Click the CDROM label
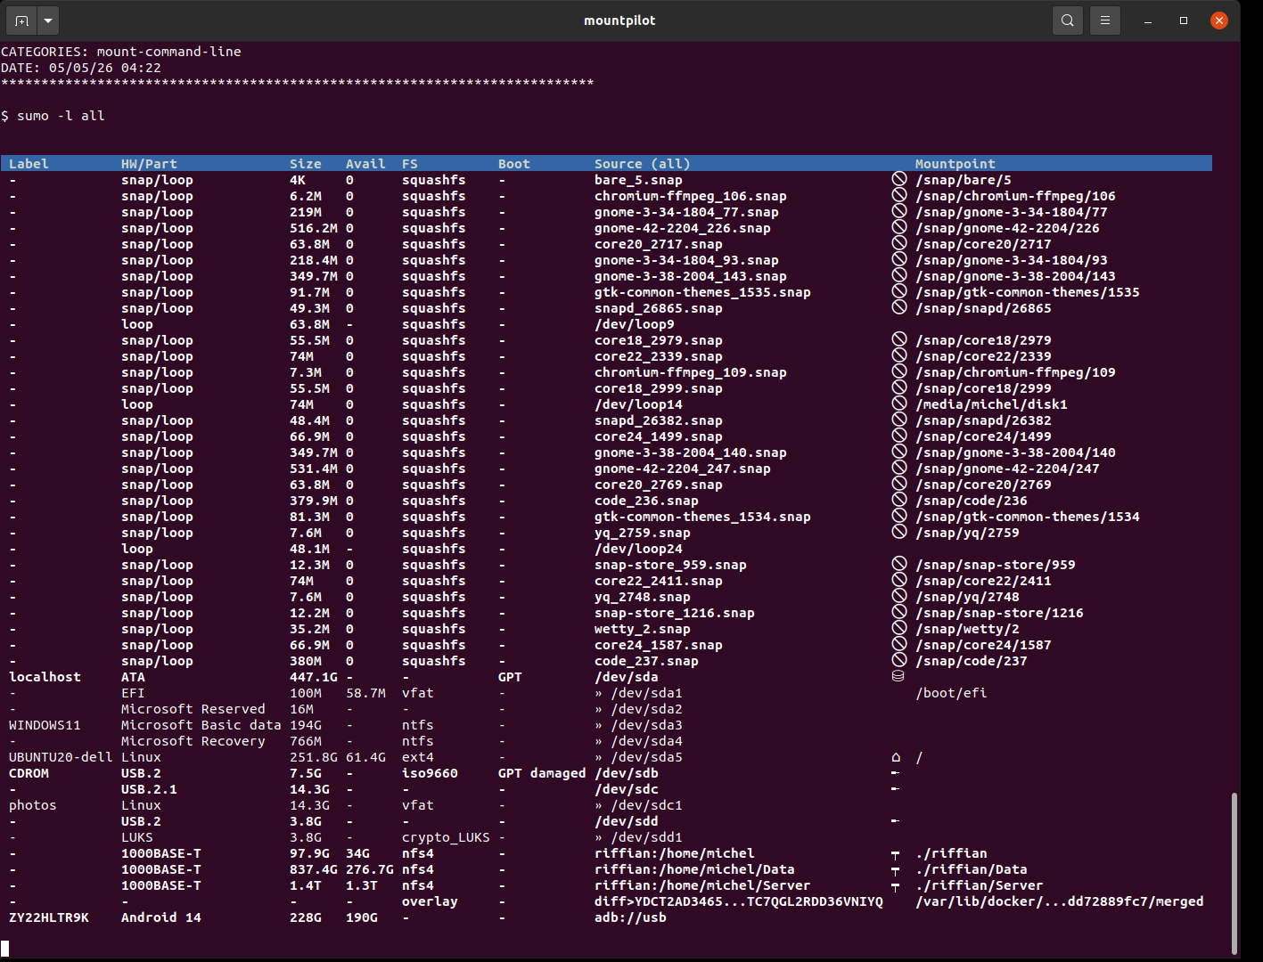 click(x=29, y=773)
